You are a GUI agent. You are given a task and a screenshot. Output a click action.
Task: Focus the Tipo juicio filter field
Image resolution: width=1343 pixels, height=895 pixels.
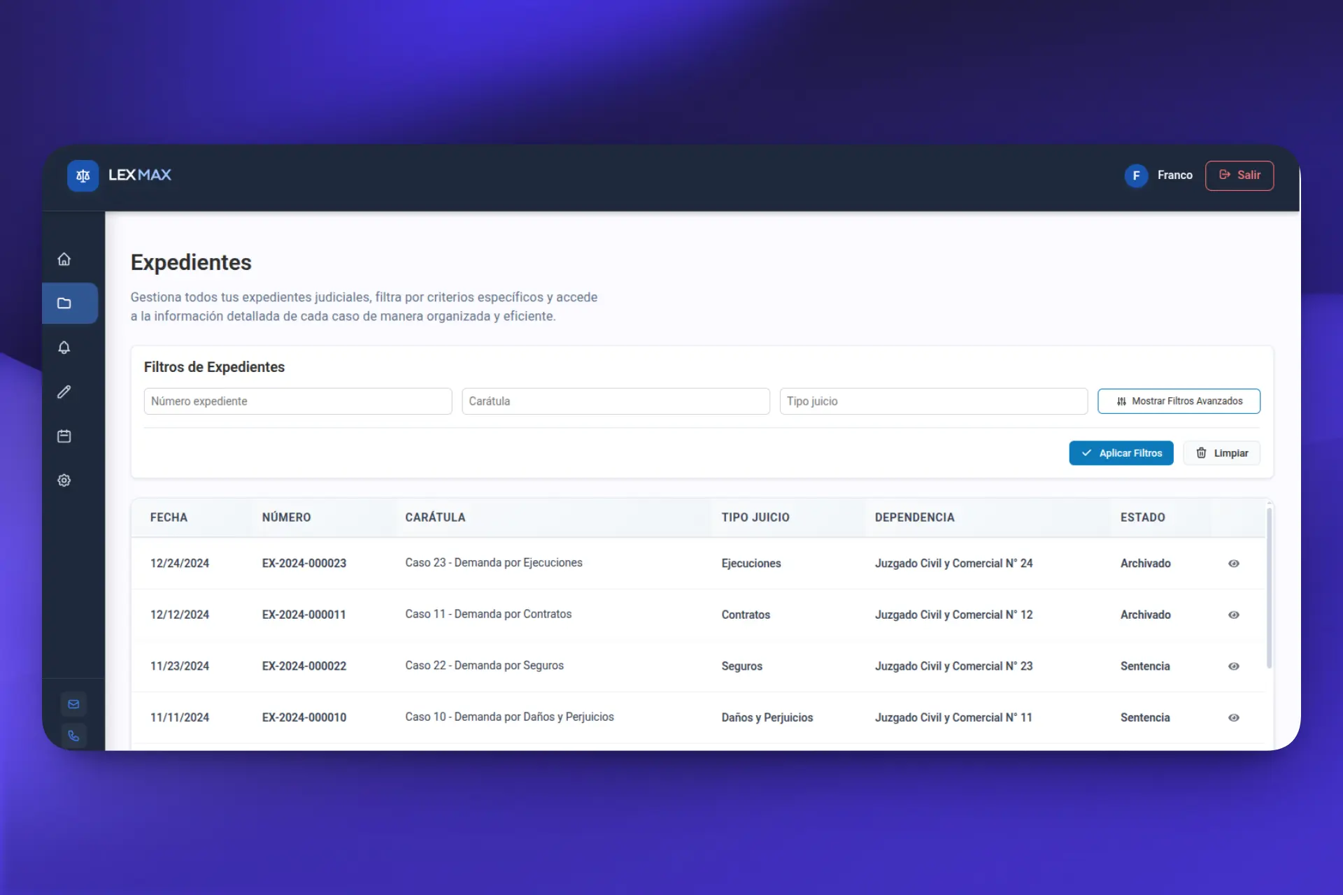click(934, 401)
